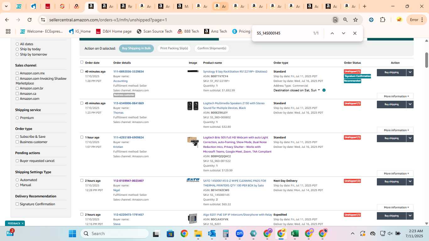Show hidden system tray icons
Screen dimensions: 429x241
tap(353, 233)
